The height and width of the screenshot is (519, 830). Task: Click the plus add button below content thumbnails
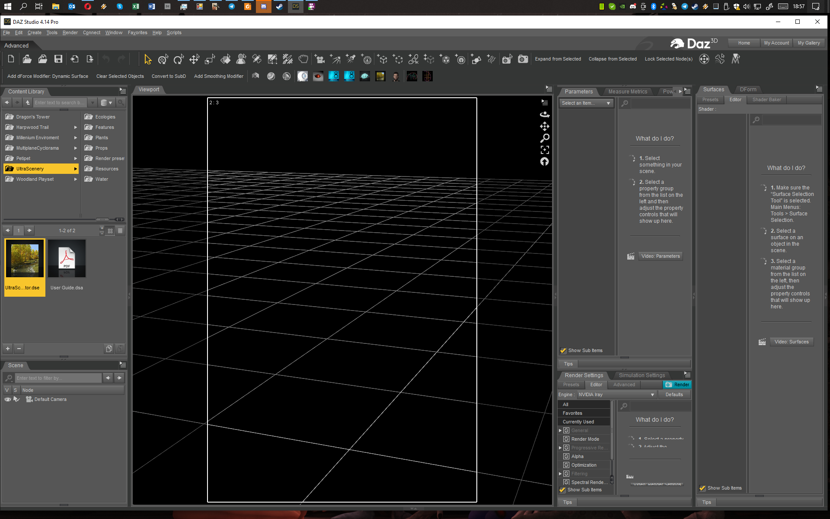8,348
